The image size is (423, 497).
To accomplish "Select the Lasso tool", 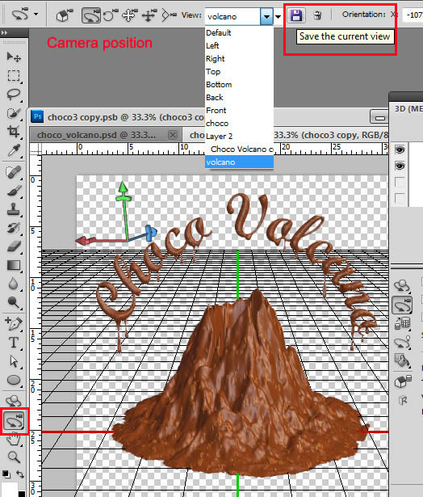I will 14,95.
